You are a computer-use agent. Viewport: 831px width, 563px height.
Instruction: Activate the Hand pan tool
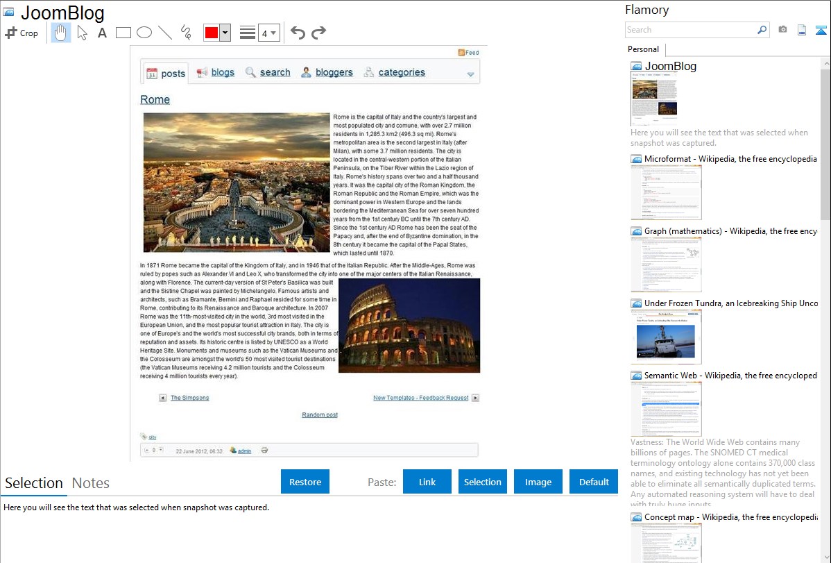click(x=61, y=33)
